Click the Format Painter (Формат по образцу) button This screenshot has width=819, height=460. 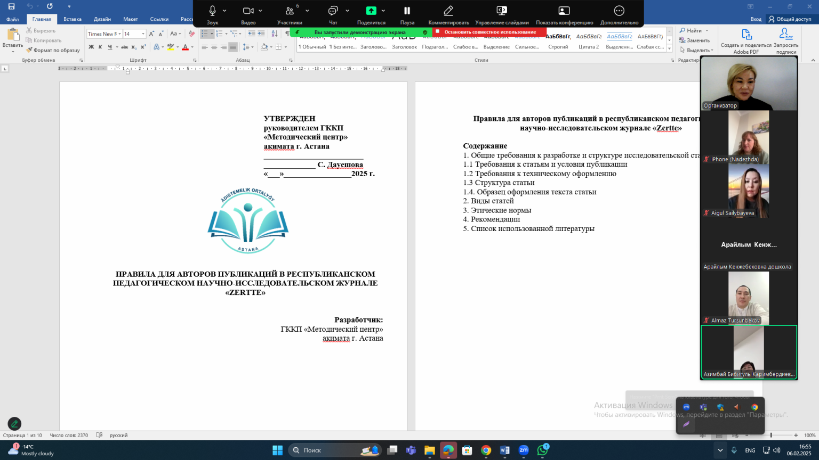pos(53,50)
